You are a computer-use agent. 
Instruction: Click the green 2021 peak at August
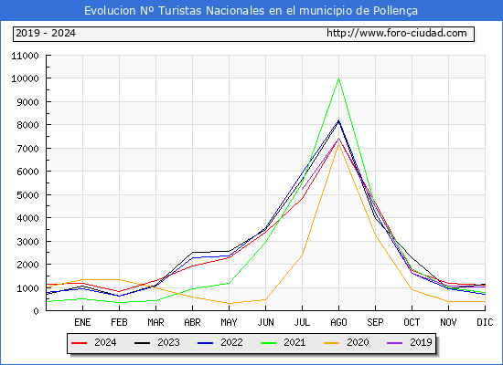[338, 78]
